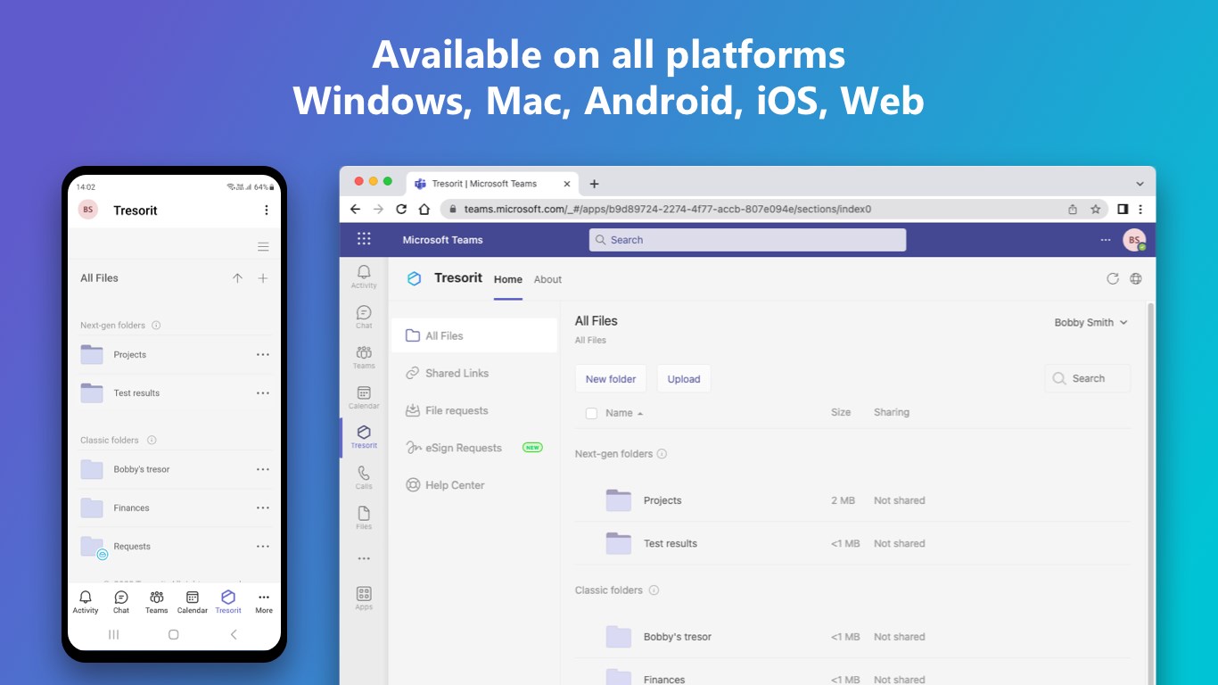
Task: Tap Activity in phone bottom bar
Action: [86, 602]
